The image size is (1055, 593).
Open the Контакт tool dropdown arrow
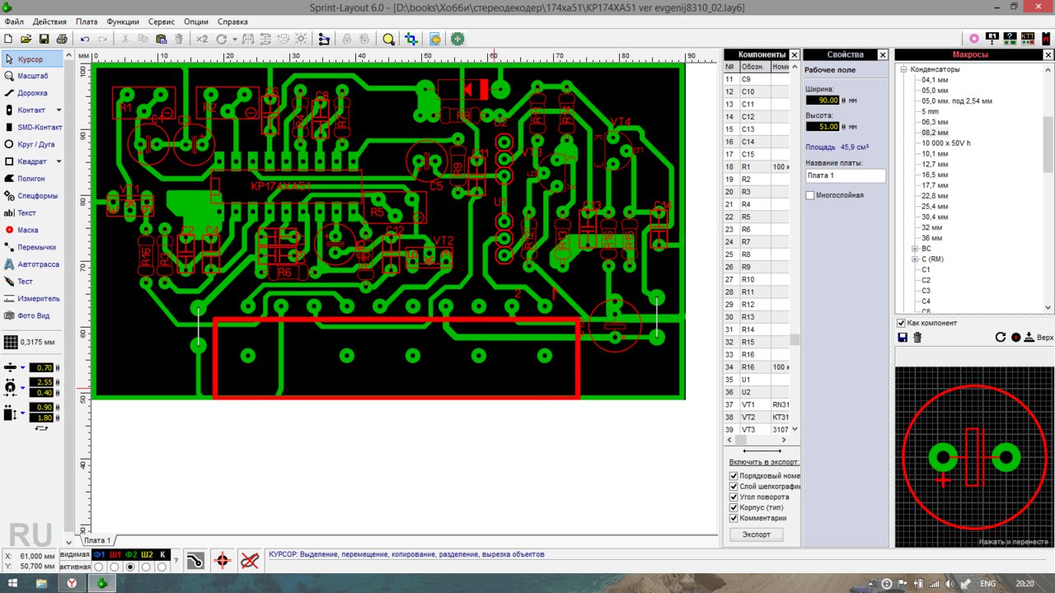coord(59,110)
